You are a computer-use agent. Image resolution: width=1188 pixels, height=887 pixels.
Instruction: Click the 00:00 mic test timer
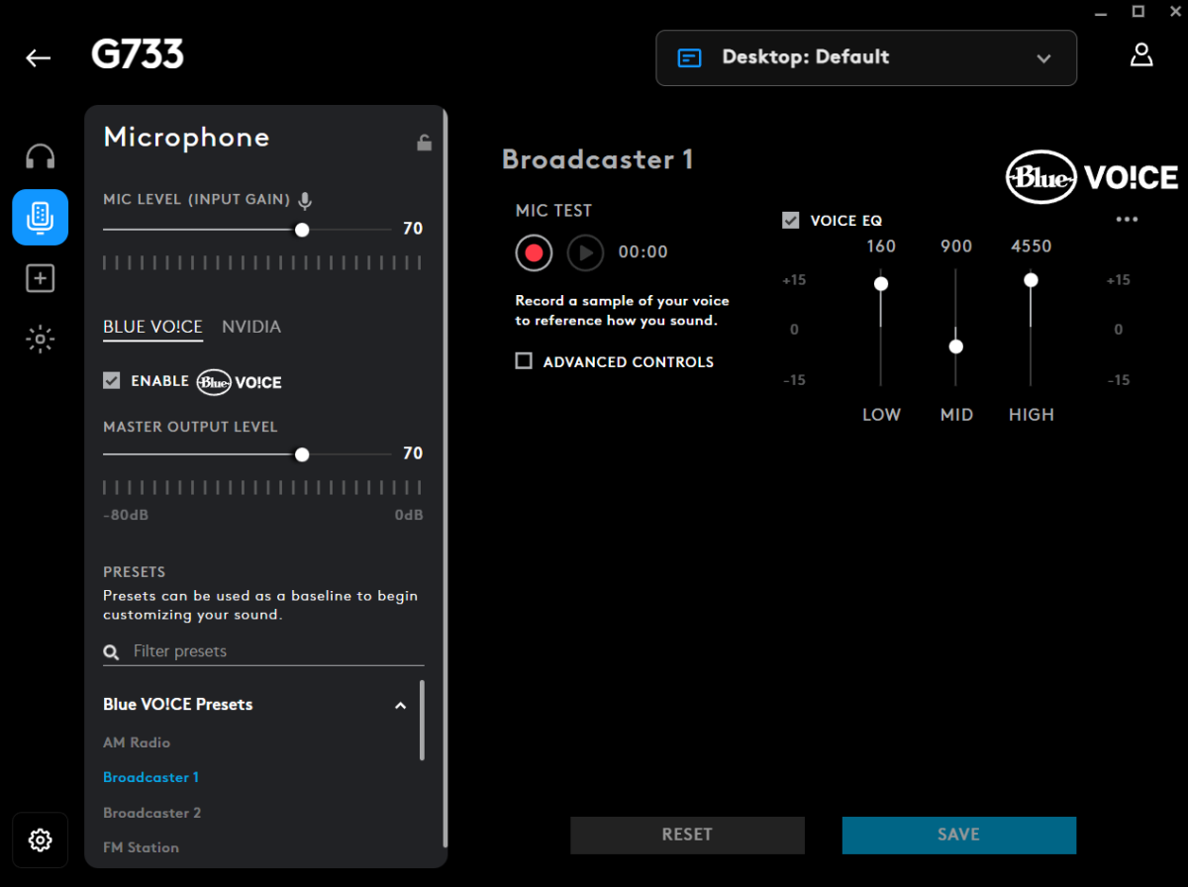[643, 252]
